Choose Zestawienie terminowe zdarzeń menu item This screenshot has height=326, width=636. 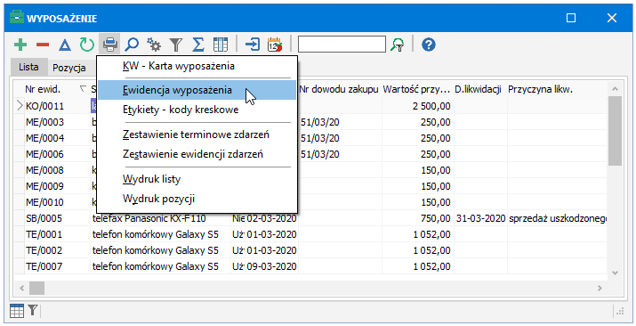197,134
